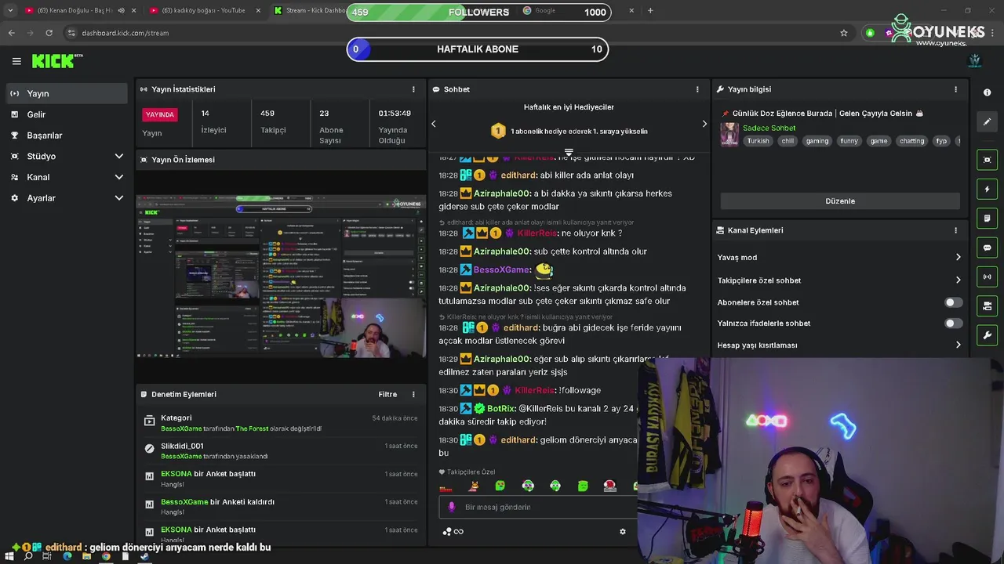Click the purple microphone icon in the chat input

coord(451,507)
